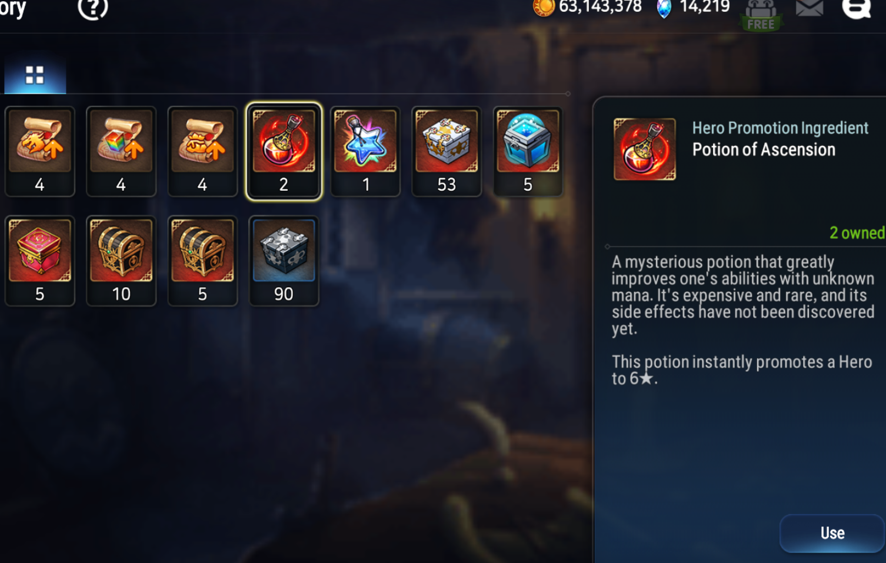Click the Use button
Viewport: 886px width, 563px height.
(832, 533)
